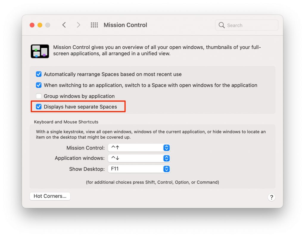Image resolution: width=305 pixels, height=237 pixels.
Task: Click the 'With a single keystroke' paragraph
Action: [x=151, y=134]
